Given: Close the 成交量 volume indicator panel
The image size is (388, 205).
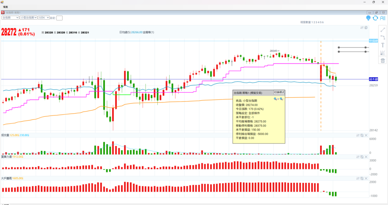Looking at the screenshot, I should pos(366,135).
